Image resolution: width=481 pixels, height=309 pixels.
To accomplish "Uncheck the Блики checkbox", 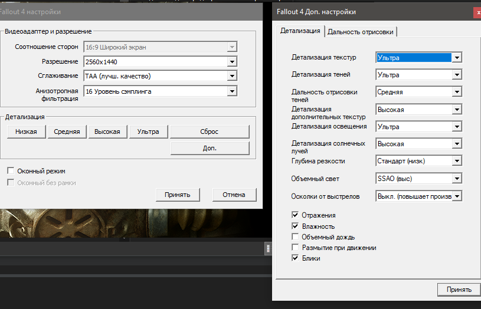I will pos(296,258).
